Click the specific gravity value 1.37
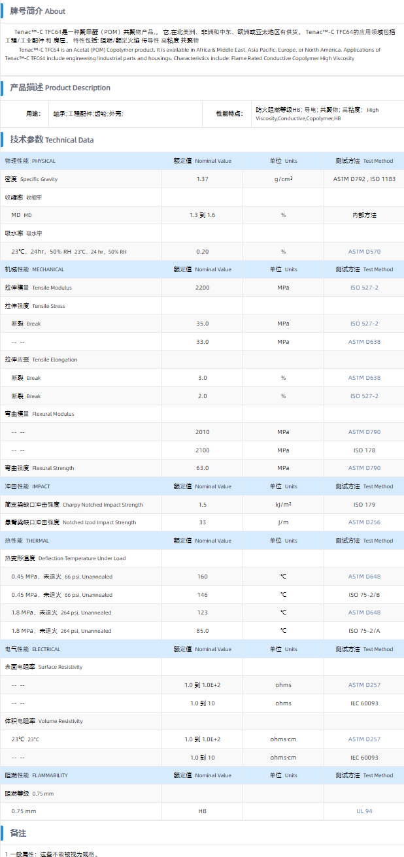404x857 pixels. 203,179
